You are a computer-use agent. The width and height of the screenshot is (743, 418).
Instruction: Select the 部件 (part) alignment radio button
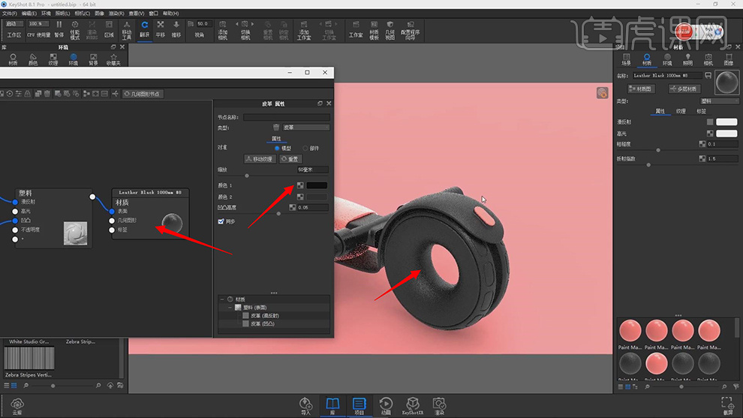coord(304,149)
